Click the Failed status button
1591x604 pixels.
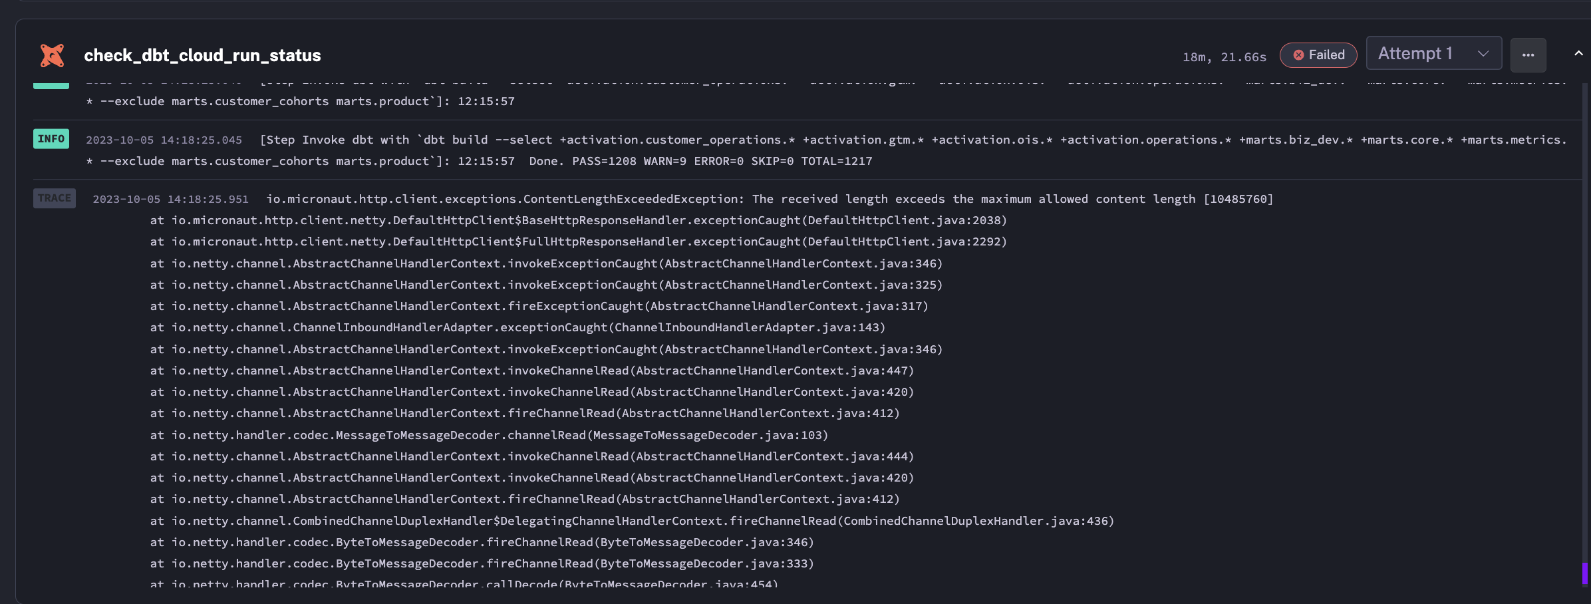tap(1318, 55)
